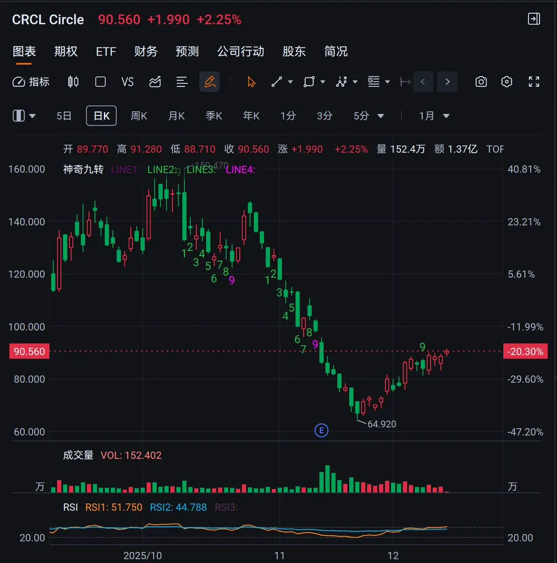
Task: Switch to the 图表 tab
Action: pos(24,51)
